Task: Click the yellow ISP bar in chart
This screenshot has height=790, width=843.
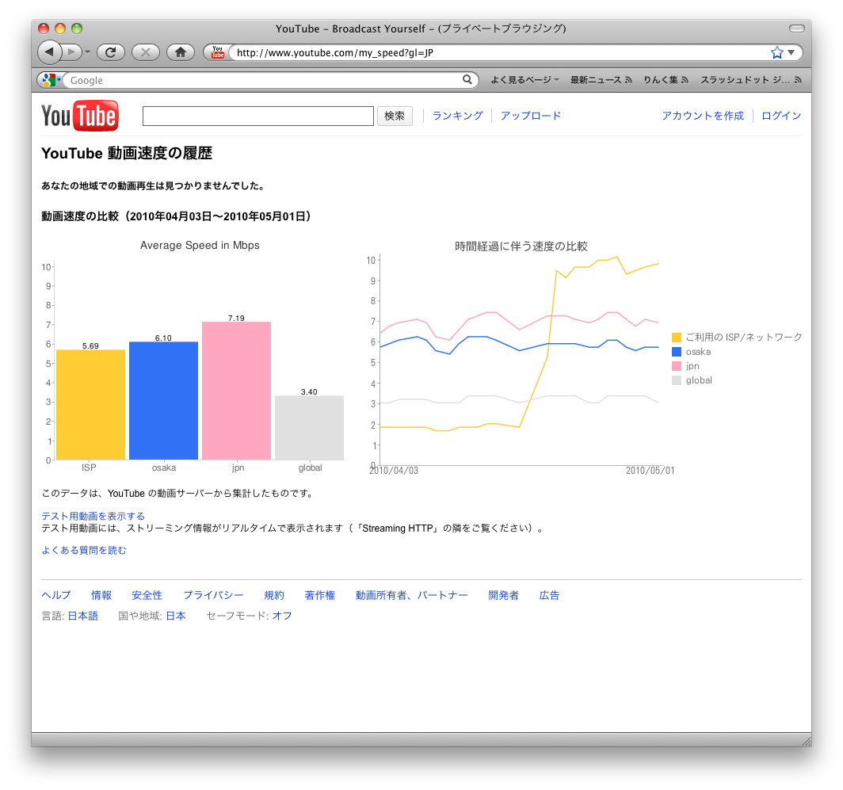Action: (91, 405)
